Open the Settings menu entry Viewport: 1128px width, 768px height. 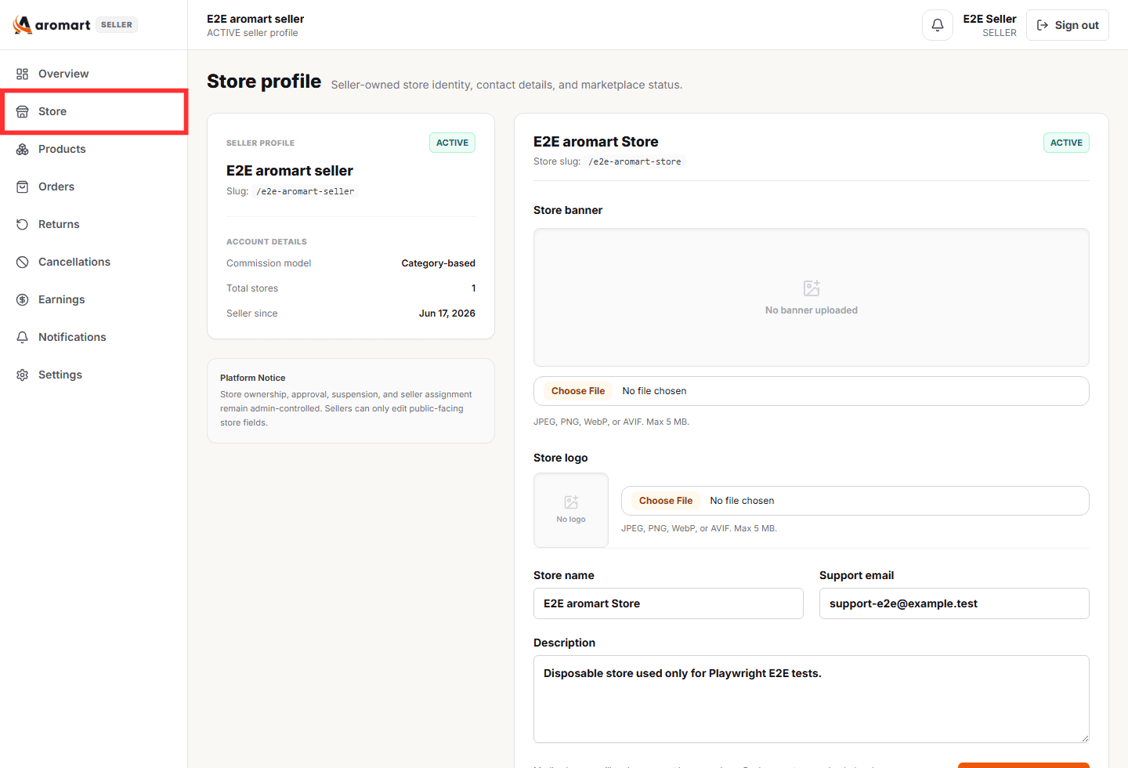point(94,375)
